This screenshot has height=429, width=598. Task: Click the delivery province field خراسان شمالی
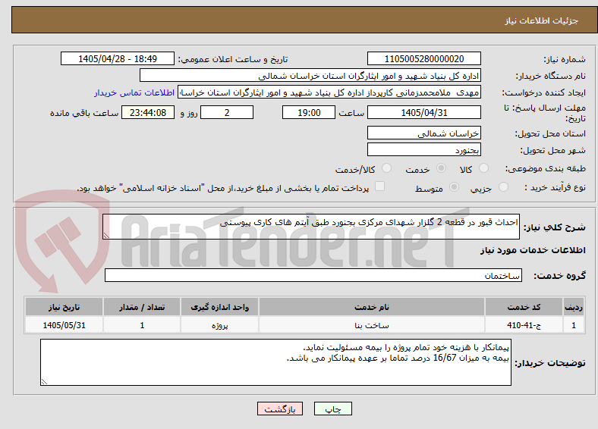click(x=424, y=133)
